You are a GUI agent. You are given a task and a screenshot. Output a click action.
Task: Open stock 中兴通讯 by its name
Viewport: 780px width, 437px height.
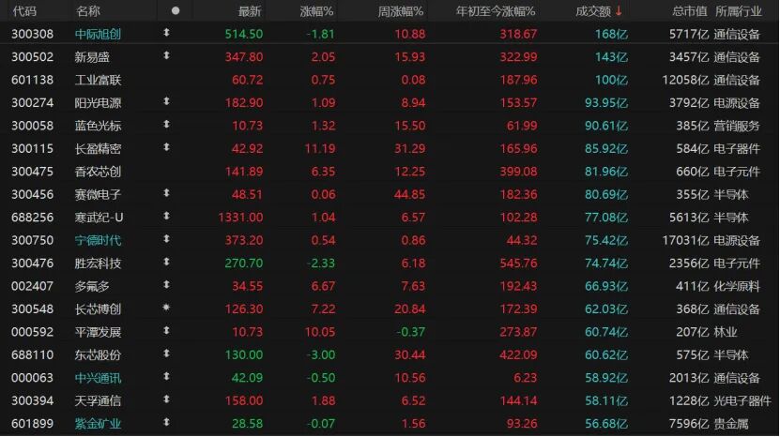coord(99,377)
